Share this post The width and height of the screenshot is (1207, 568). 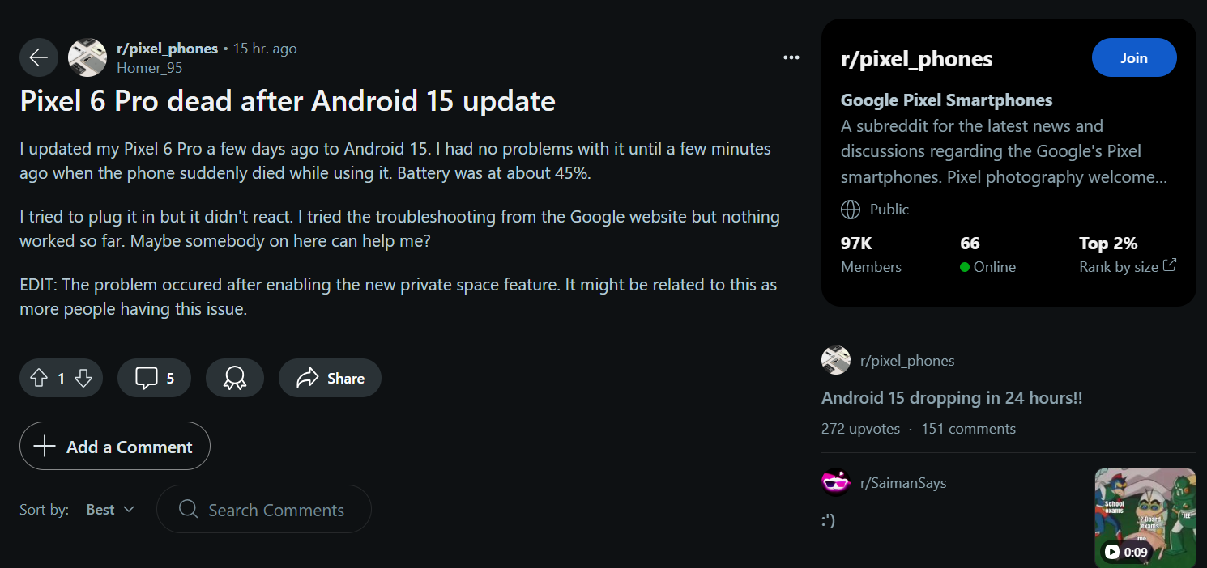click(x=330, y=378)
